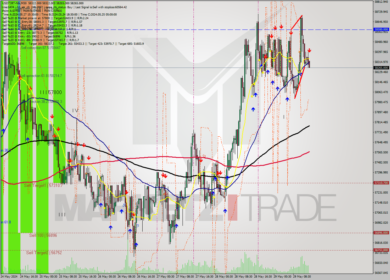The image size is (390, 280).
Task: Select the 'Sell %10 @ C_Entry38: 58001.3' line
Action: click(42, 22)
